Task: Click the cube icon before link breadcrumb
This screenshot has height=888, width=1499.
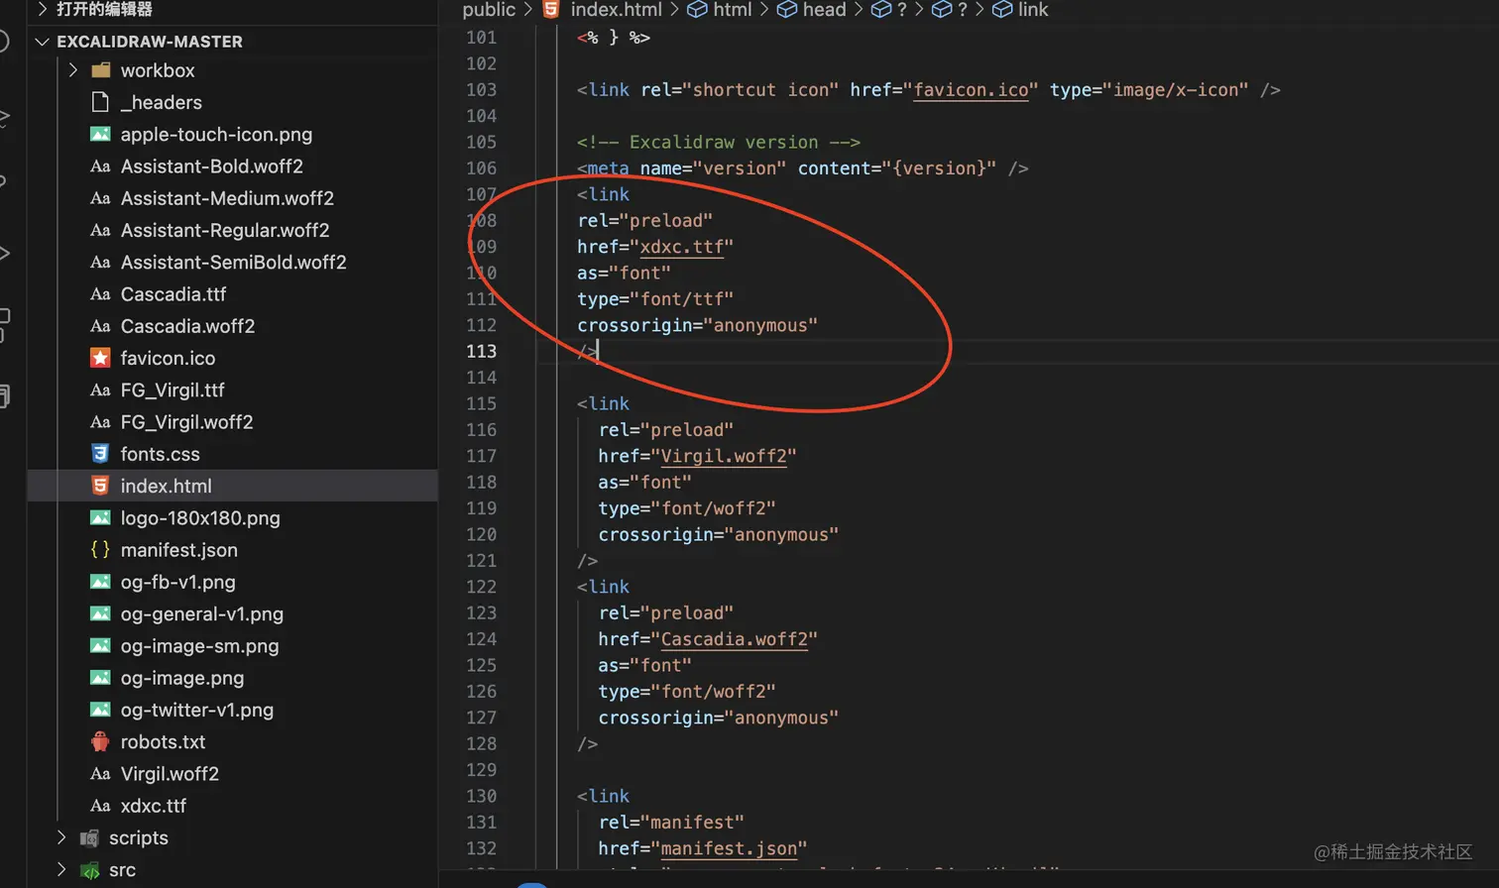Action: (x=1002, y=9)
